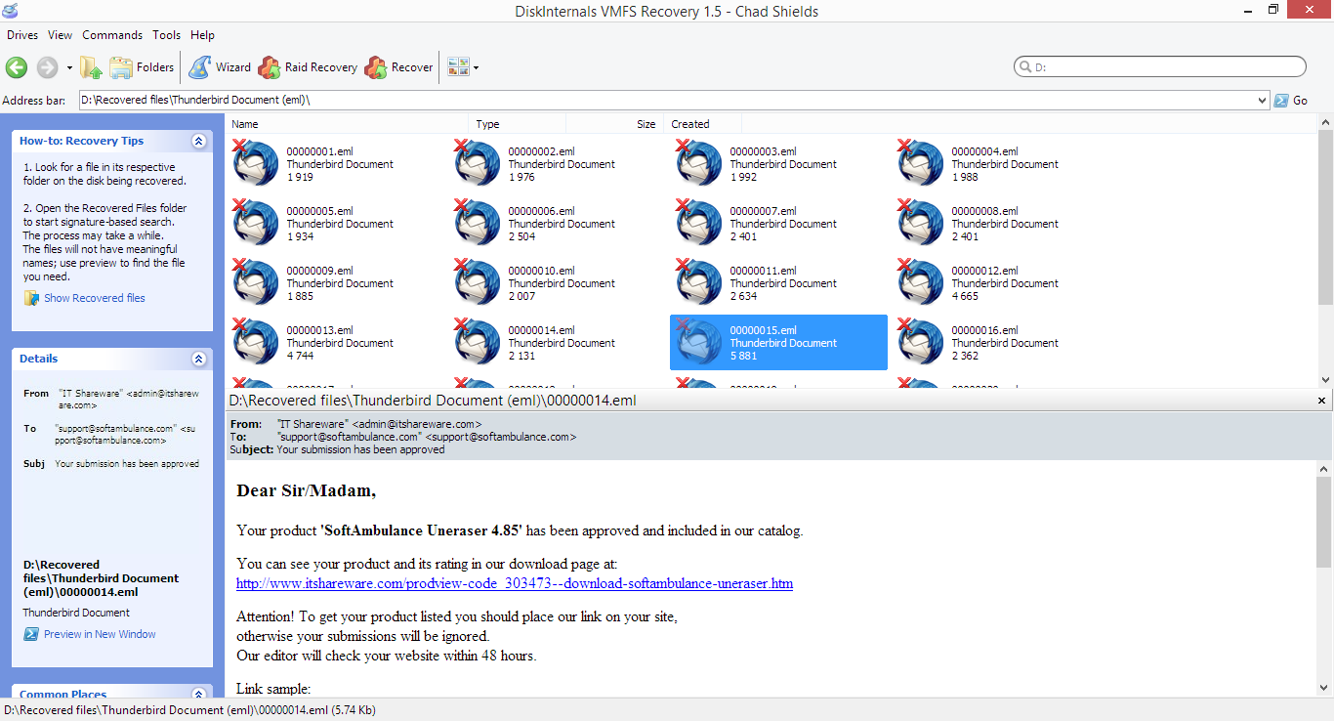Screen dimensions: 1334x721
Task: Toggle the Folders pane button
Action: pos(142,67)
